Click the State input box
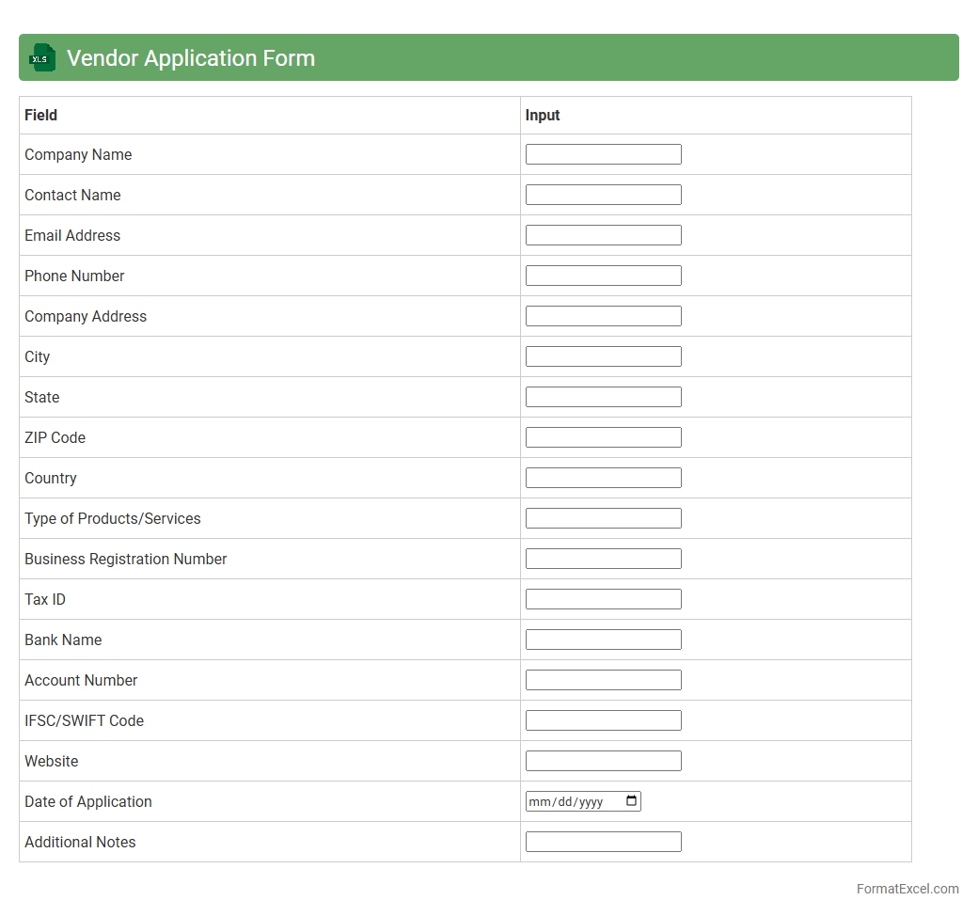The width and height of the screenshot is (978, 916). (x=603, y=397)
